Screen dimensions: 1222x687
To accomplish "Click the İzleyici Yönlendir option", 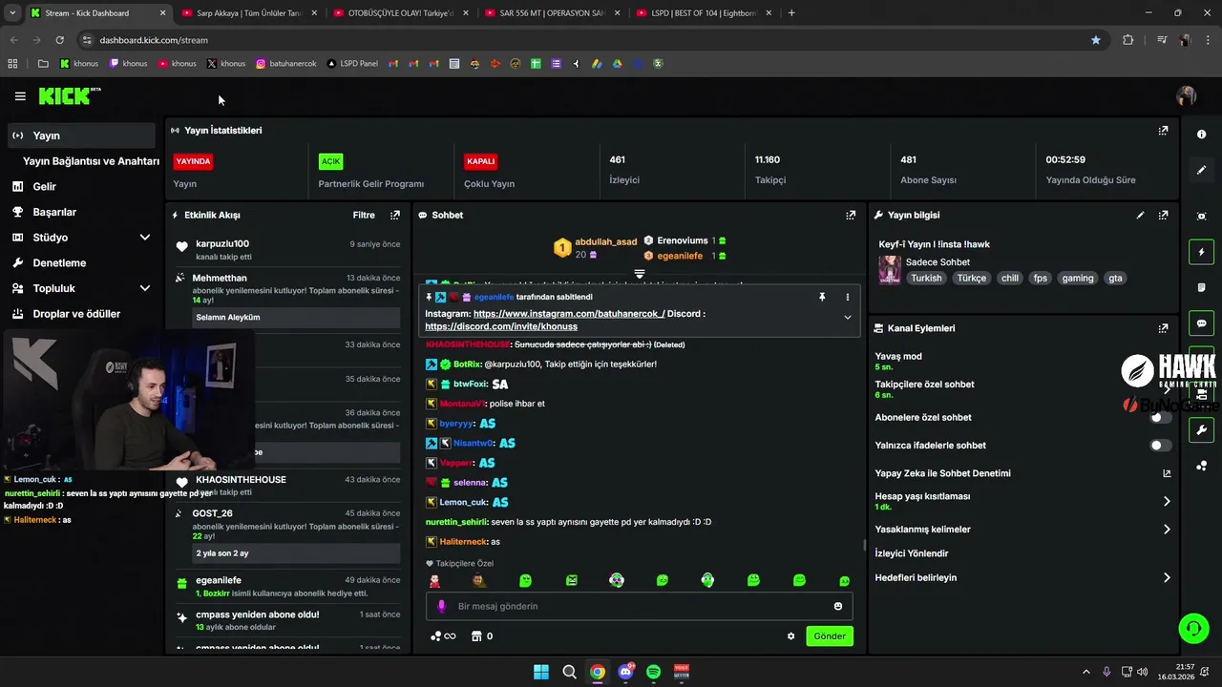I will point(912,553).
